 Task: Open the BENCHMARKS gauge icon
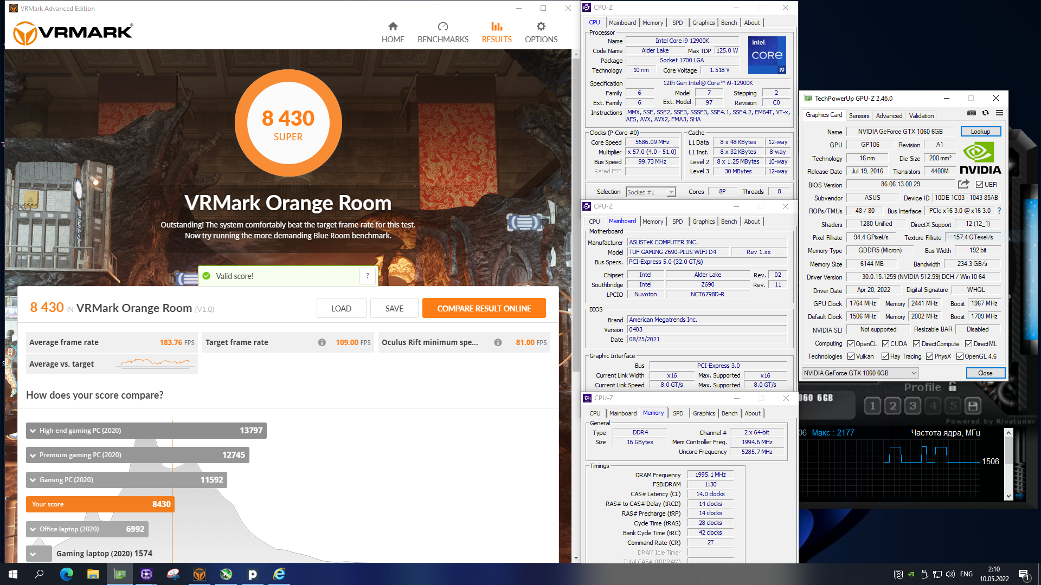(443, 26)
